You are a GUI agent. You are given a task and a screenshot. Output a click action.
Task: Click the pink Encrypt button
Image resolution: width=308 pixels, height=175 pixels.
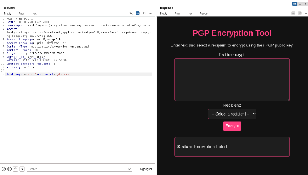pos(232,126)
